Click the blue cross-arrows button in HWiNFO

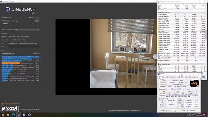tap(204, 77)
